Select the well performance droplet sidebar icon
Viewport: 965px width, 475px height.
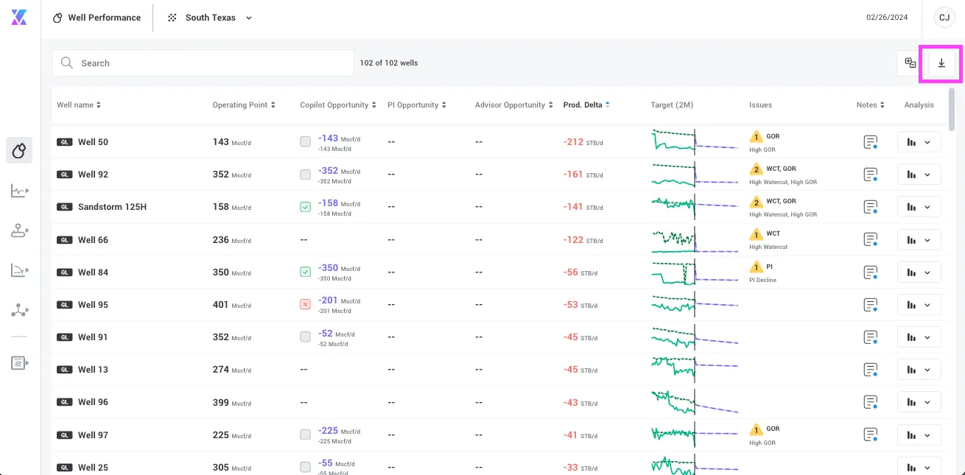[x=19, y=150]
